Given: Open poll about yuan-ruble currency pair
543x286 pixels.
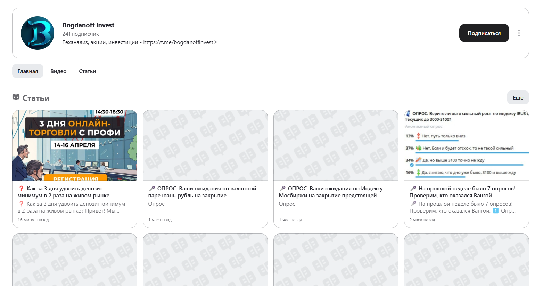Looking at the screenshot, I should [x=205, y=169].
